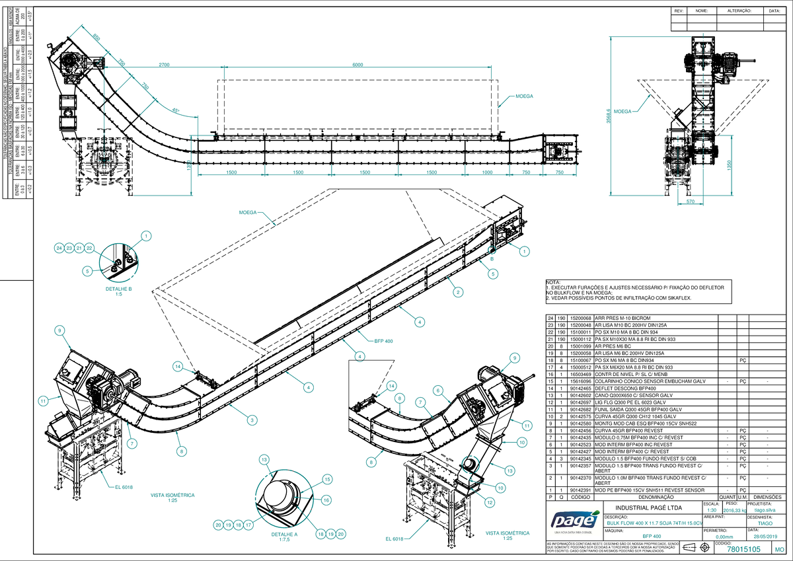Viewport: 793px width, 561px height.
Task: Click the ALTERAÇÃO header in the revision table
Action: tap(739, 11)
